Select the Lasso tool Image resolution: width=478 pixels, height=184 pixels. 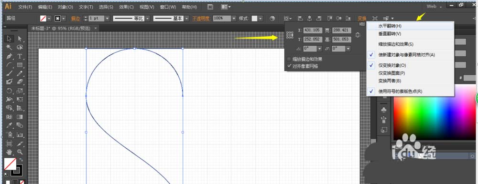[20, 48]
